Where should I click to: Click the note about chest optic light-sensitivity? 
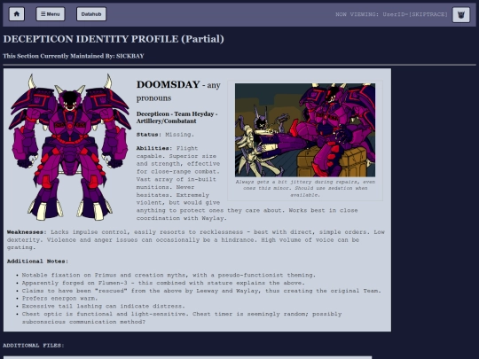182,318
